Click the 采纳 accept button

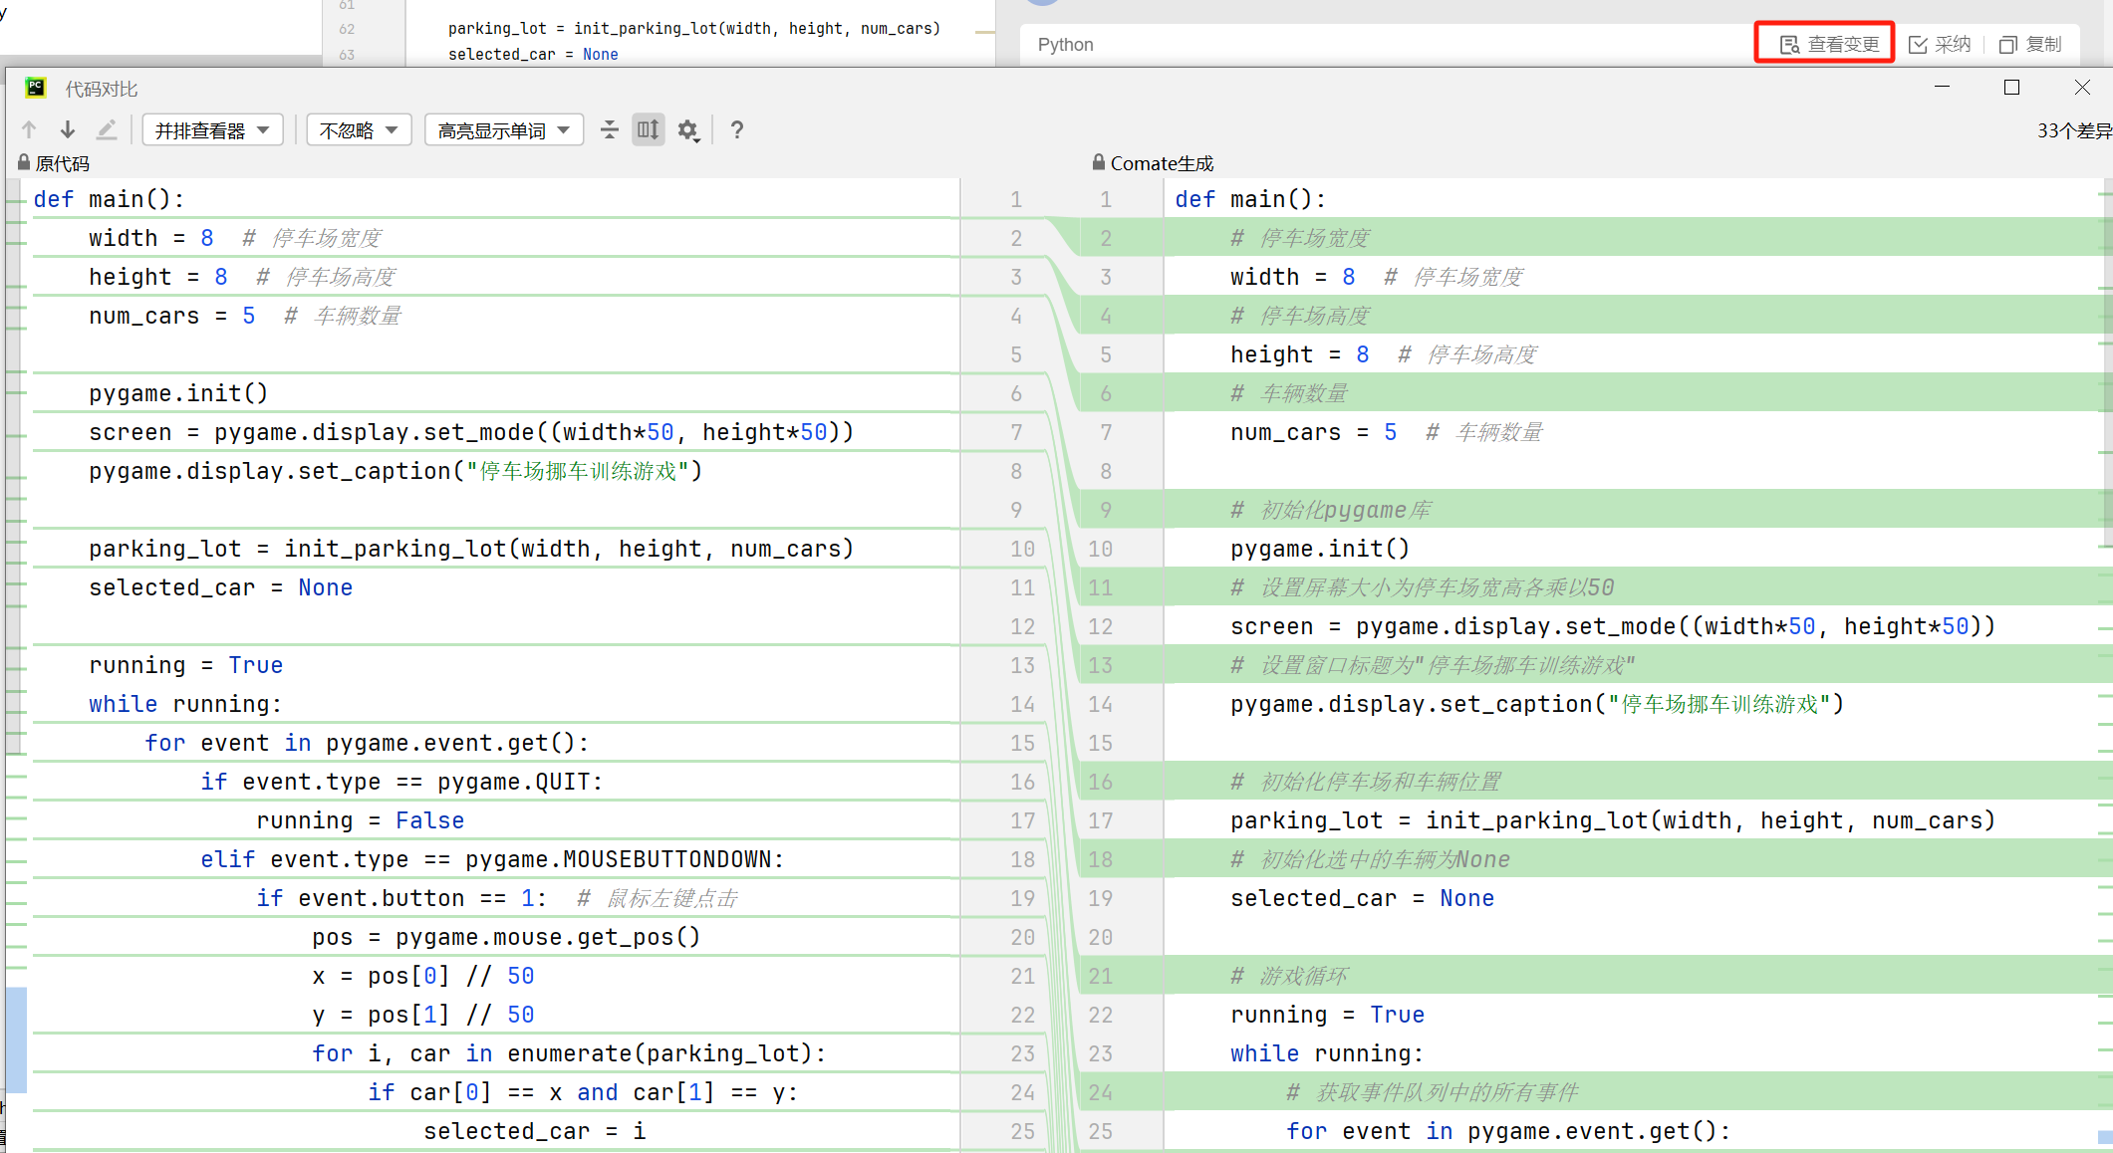click(1940, 44)
